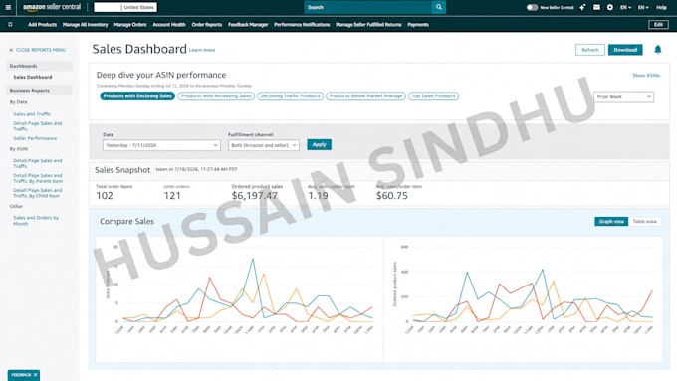Select Sales Dashboard in the sidebar
This screenshot has height=381, width=677.
click(33, 77)
